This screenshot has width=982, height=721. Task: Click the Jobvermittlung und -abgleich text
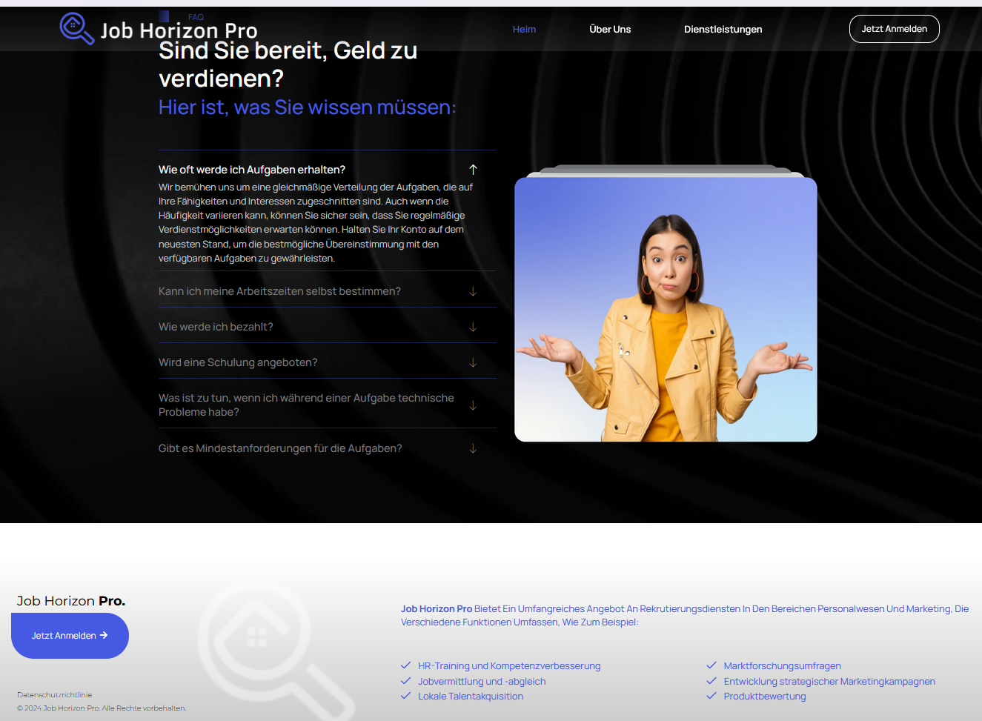tap(482, 682)
